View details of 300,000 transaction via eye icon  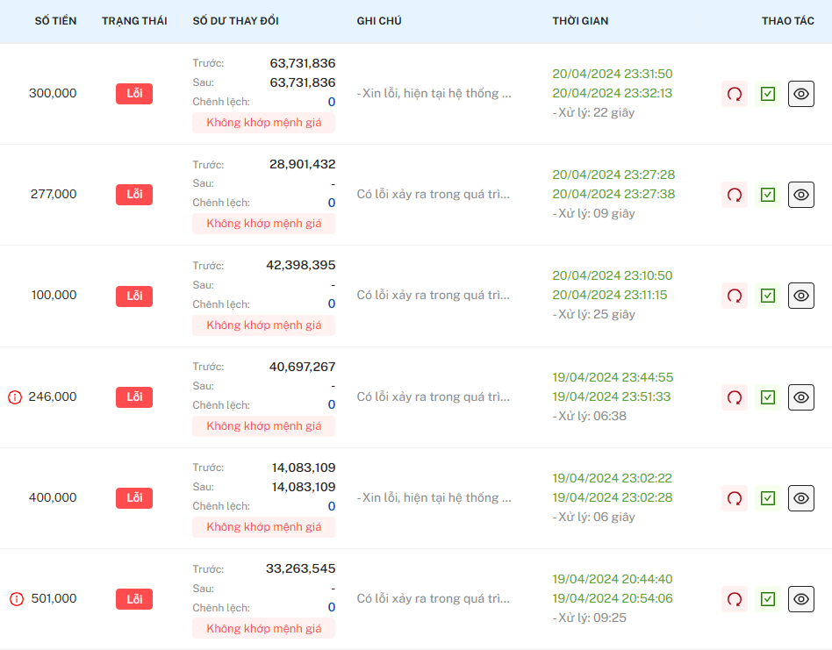[800, 94]
